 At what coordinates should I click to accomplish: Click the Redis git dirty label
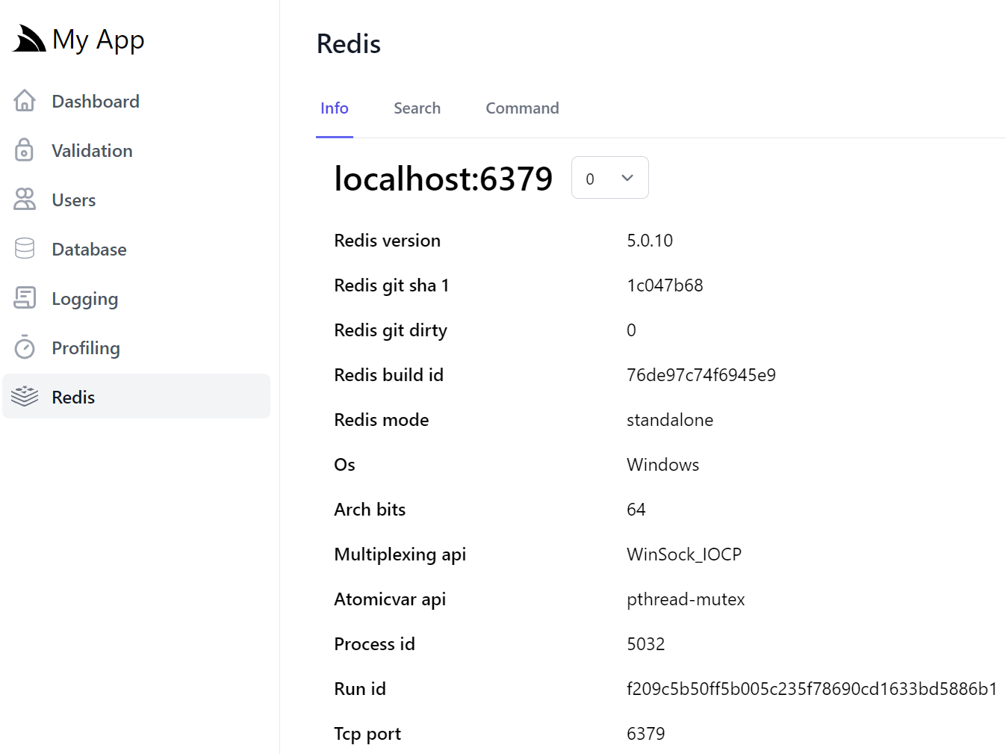coord(391,330)
